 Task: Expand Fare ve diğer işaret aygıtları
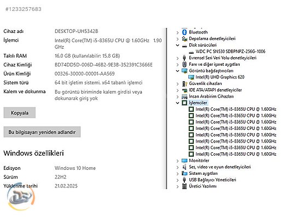(177, 65)
